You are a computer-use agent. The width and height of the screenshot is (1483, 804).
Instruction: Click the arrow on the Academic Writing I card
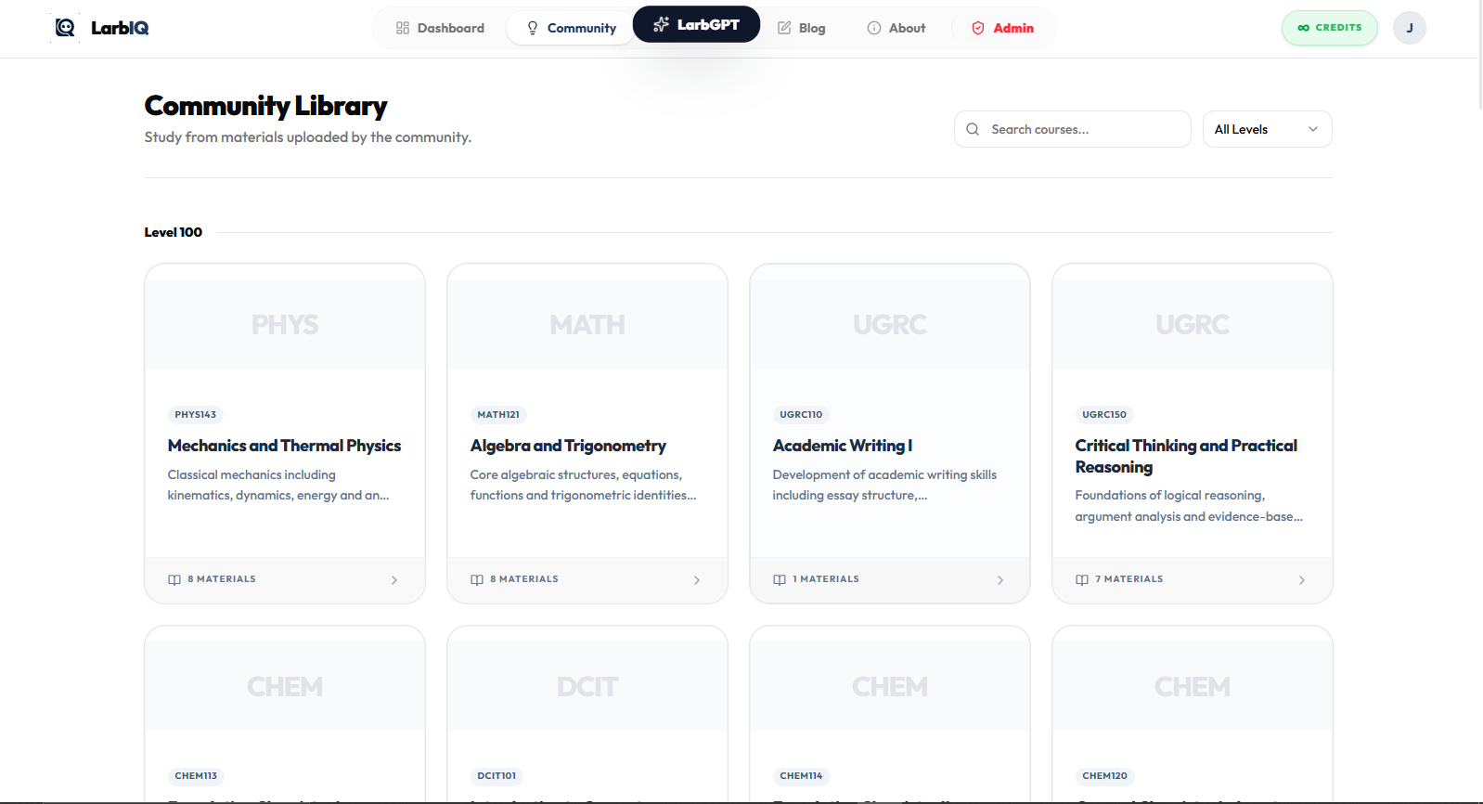[x=999, y=580]
